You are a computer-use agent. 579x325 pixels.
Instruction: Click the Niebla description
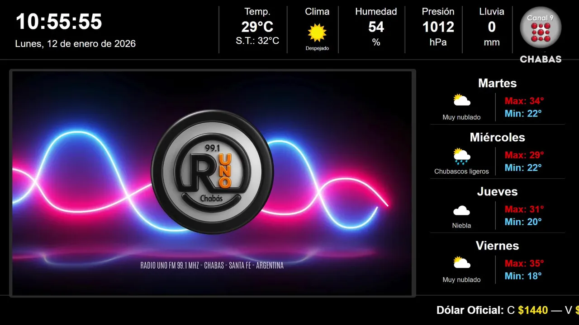point(461,225)
